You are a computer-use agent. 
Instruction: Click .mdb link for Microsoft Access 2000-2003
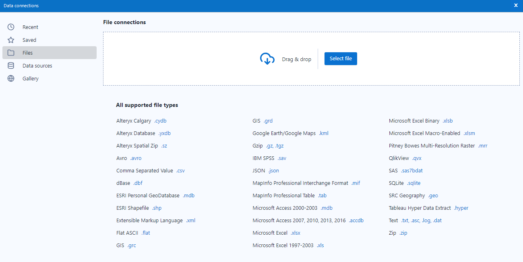(x=327, y=208)
